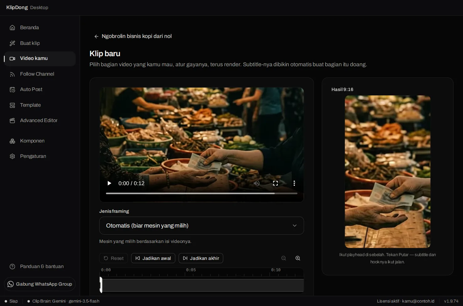Click the Video kamu camera icon
The height and width of the screenshot is (306, 463).
[12, 58]
